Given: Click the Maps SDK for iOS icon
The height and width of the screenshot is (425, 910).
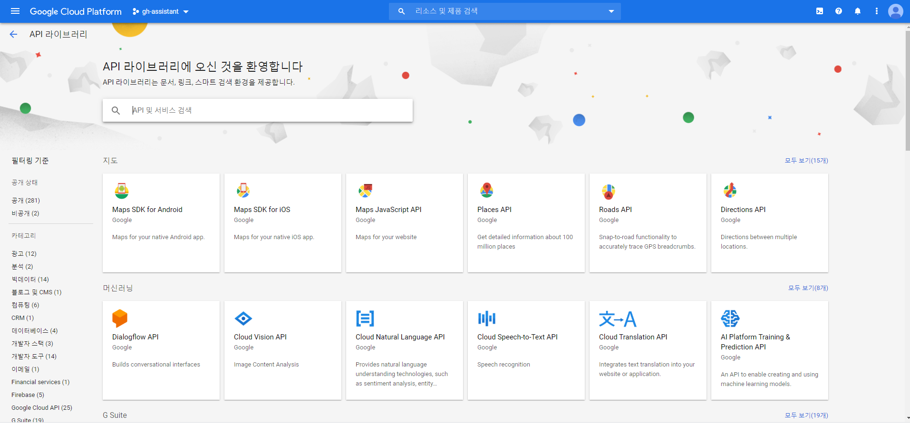Looking at the screenshot, I should tap(243, 191).
